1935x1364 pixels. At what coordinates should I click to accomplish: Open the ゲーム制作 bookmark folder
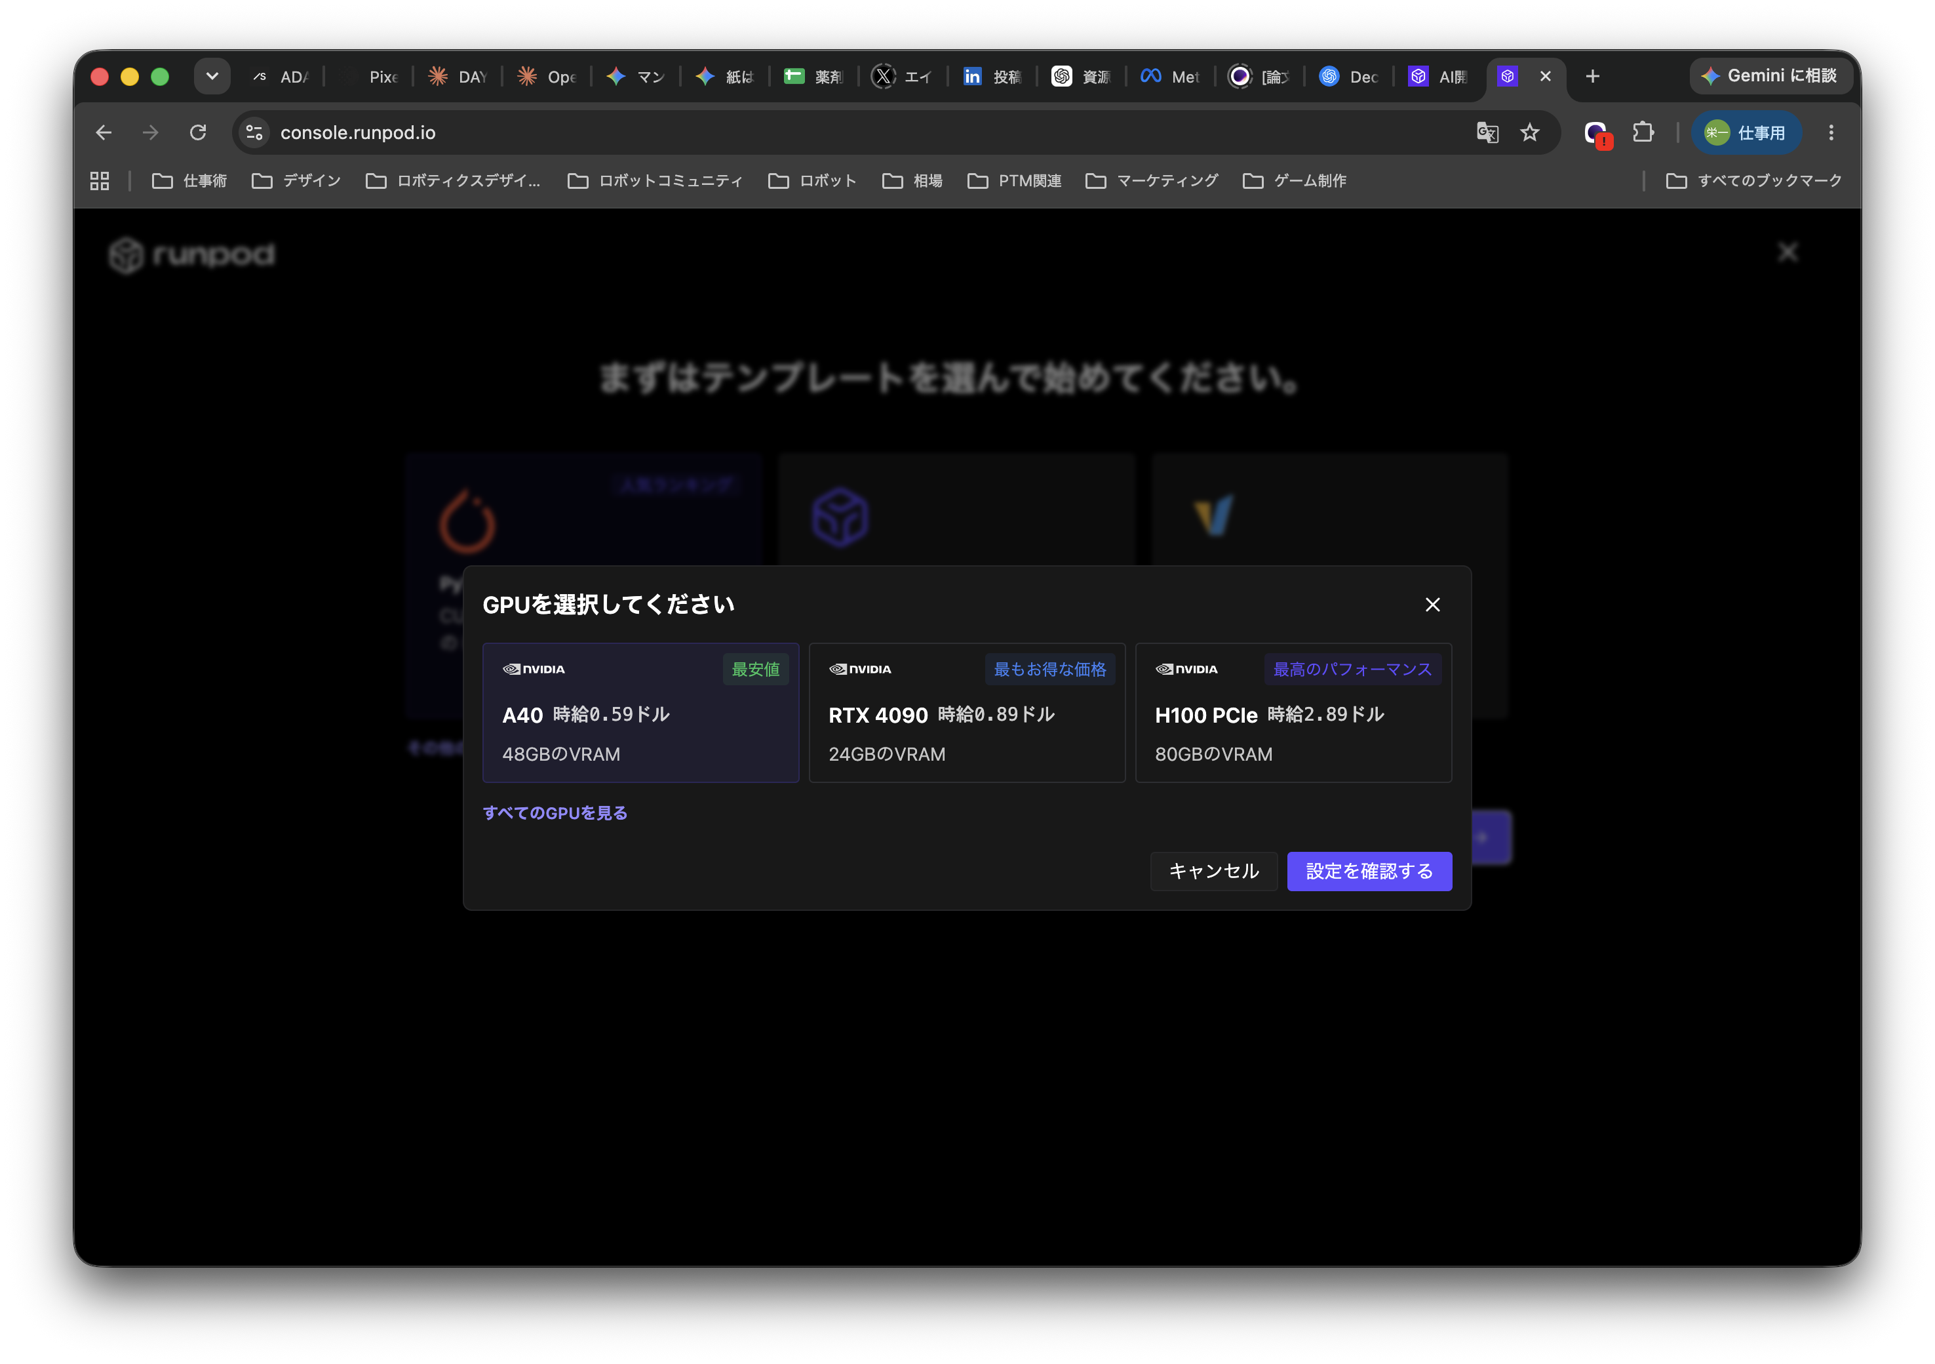1295,180
